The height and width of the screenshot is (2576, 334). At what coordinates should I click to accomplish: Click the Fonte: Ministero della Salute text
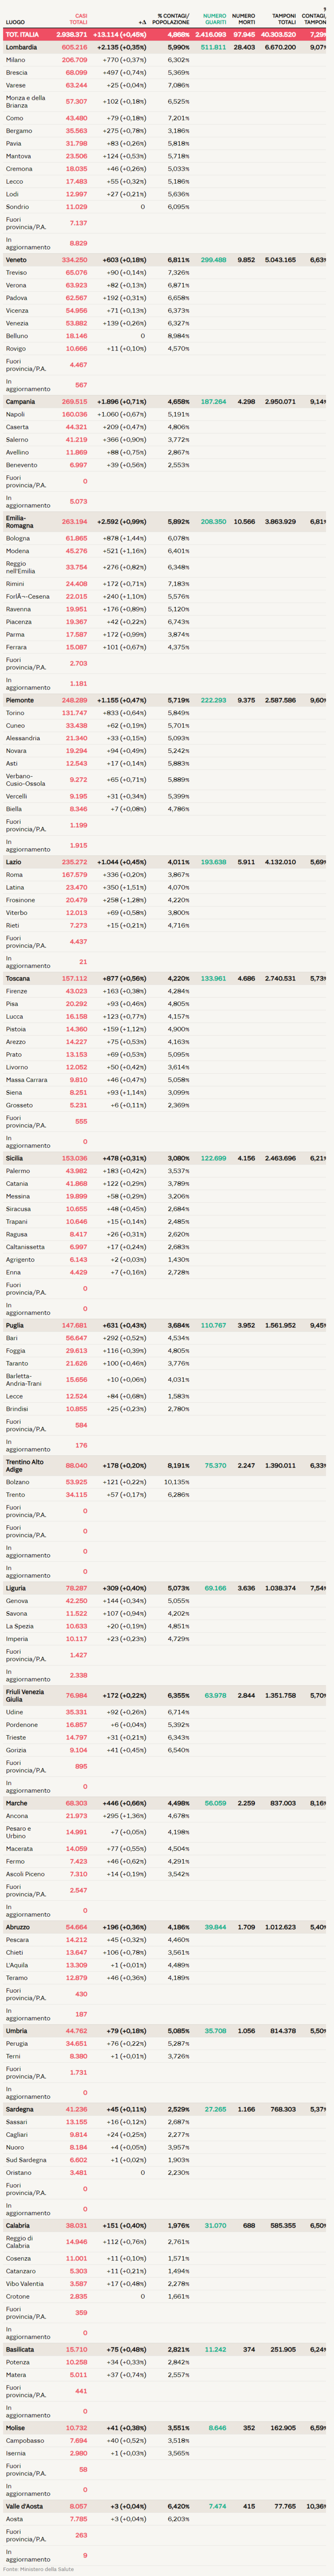coord(38,2568)
